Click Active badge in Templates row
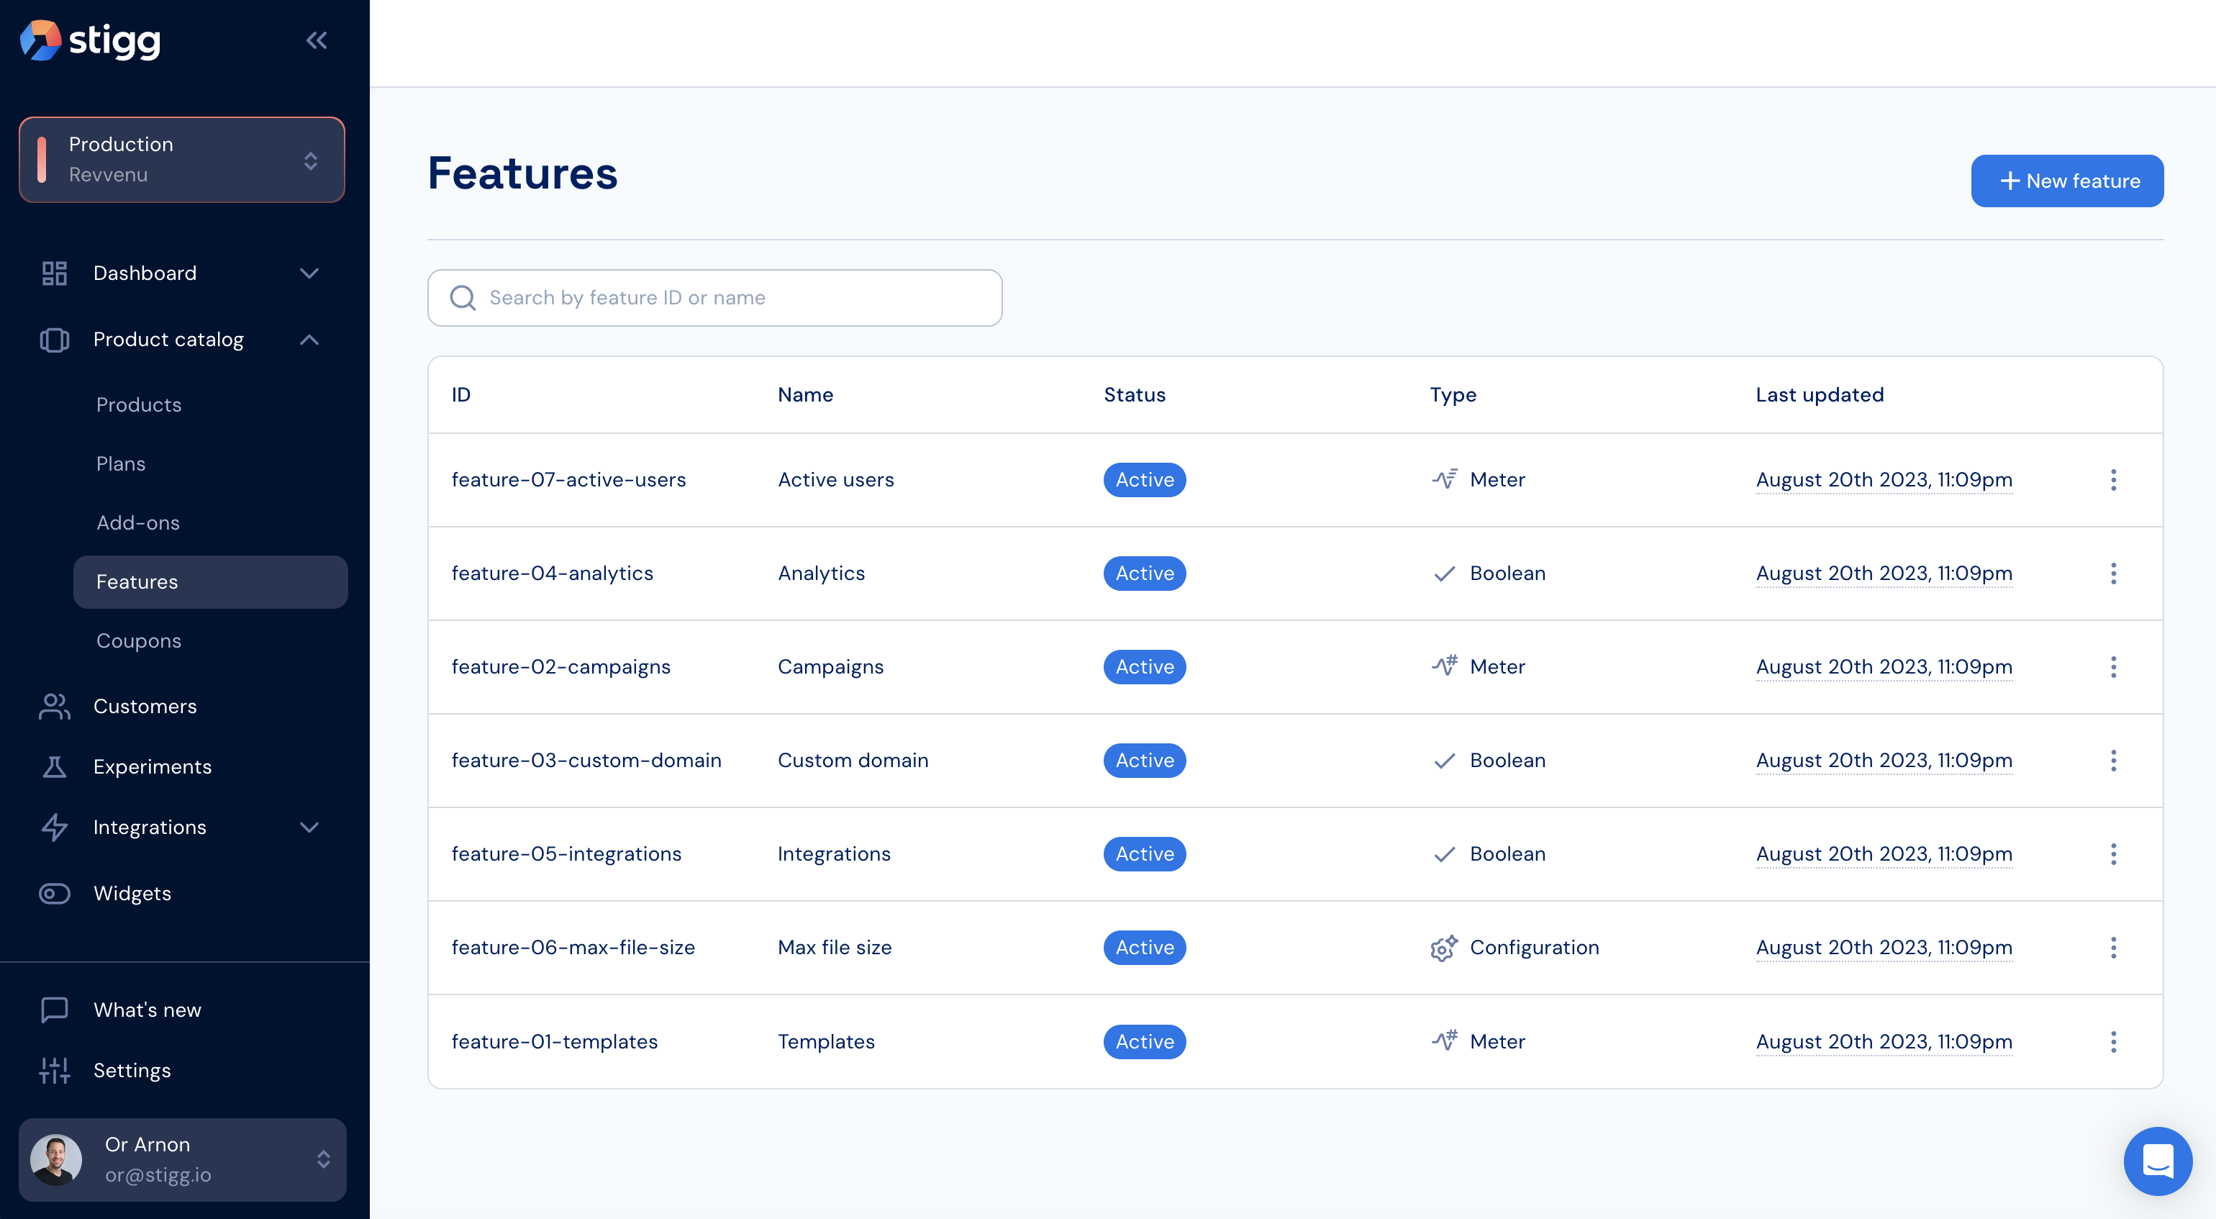 tap(1144, 1042)
